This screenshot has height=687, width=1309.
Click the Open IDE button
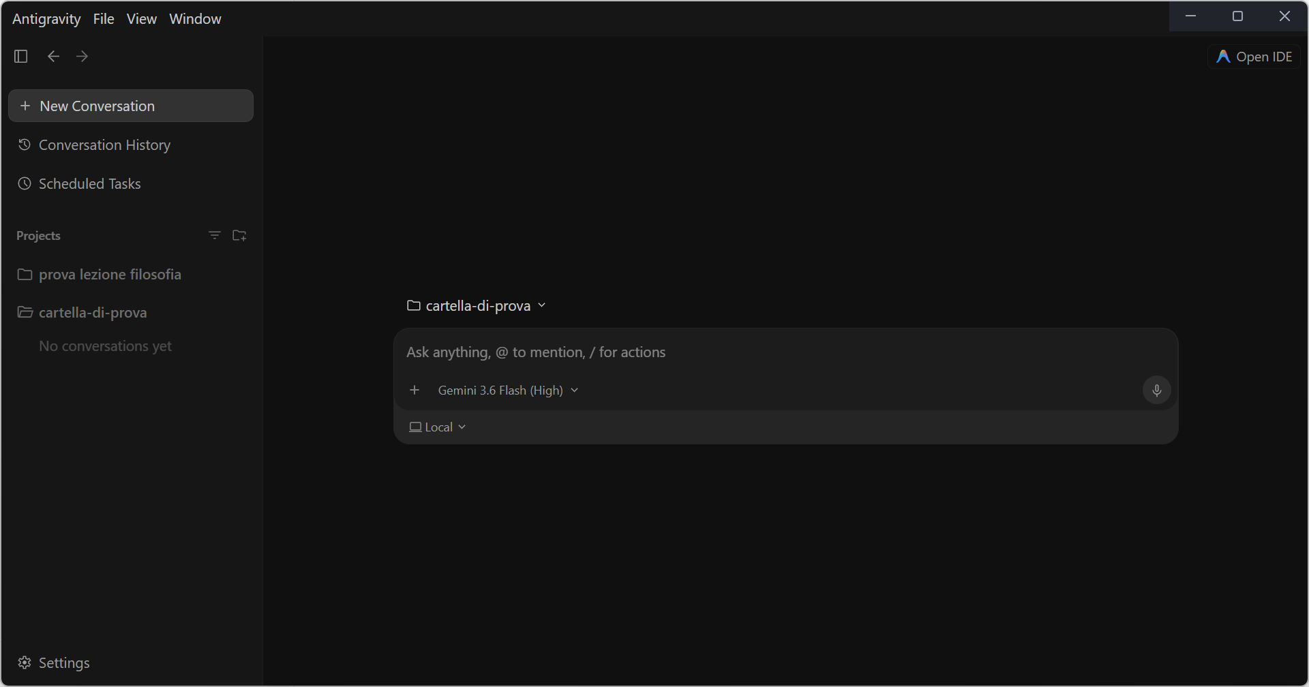click(1254, 57)
